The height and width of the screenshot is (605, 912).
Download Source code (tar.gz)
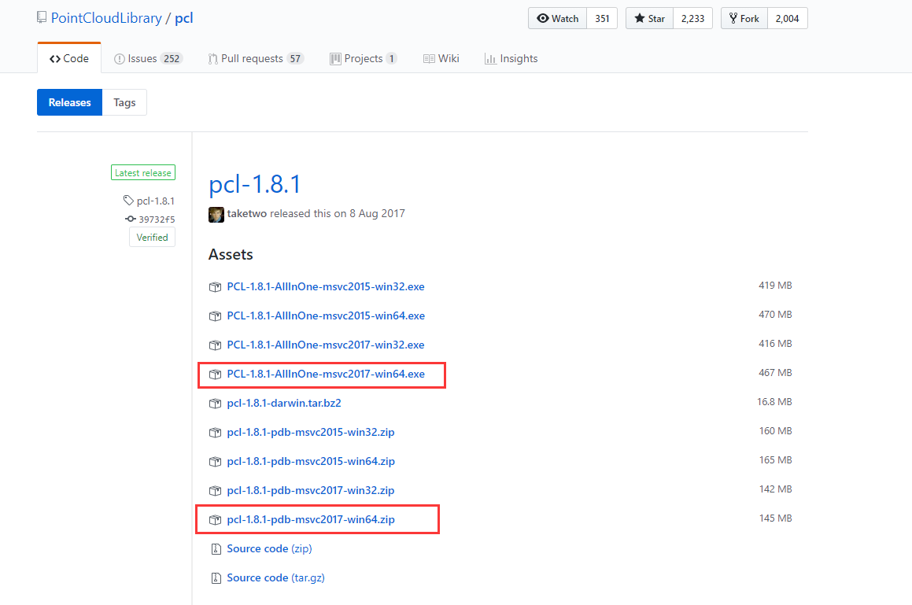pos(275,577)
